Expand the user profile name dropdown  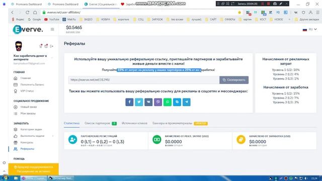(x=52, y=58)
